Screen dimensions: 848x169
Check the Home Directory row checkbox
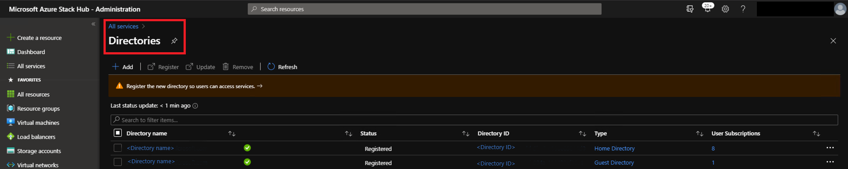coord(118,148)
